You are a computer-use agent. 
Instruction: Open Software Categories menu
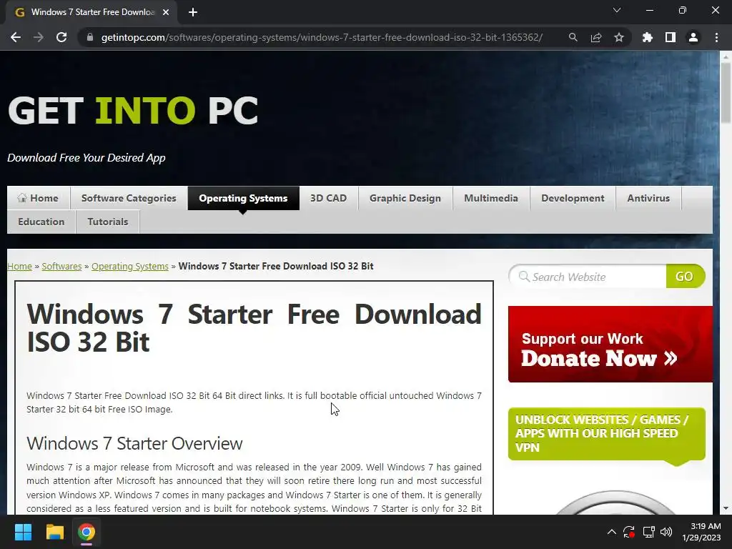pos(129,198)
